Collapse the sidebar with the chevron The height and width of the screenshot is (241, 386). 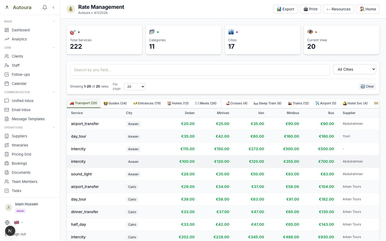(x=53, y=7)
